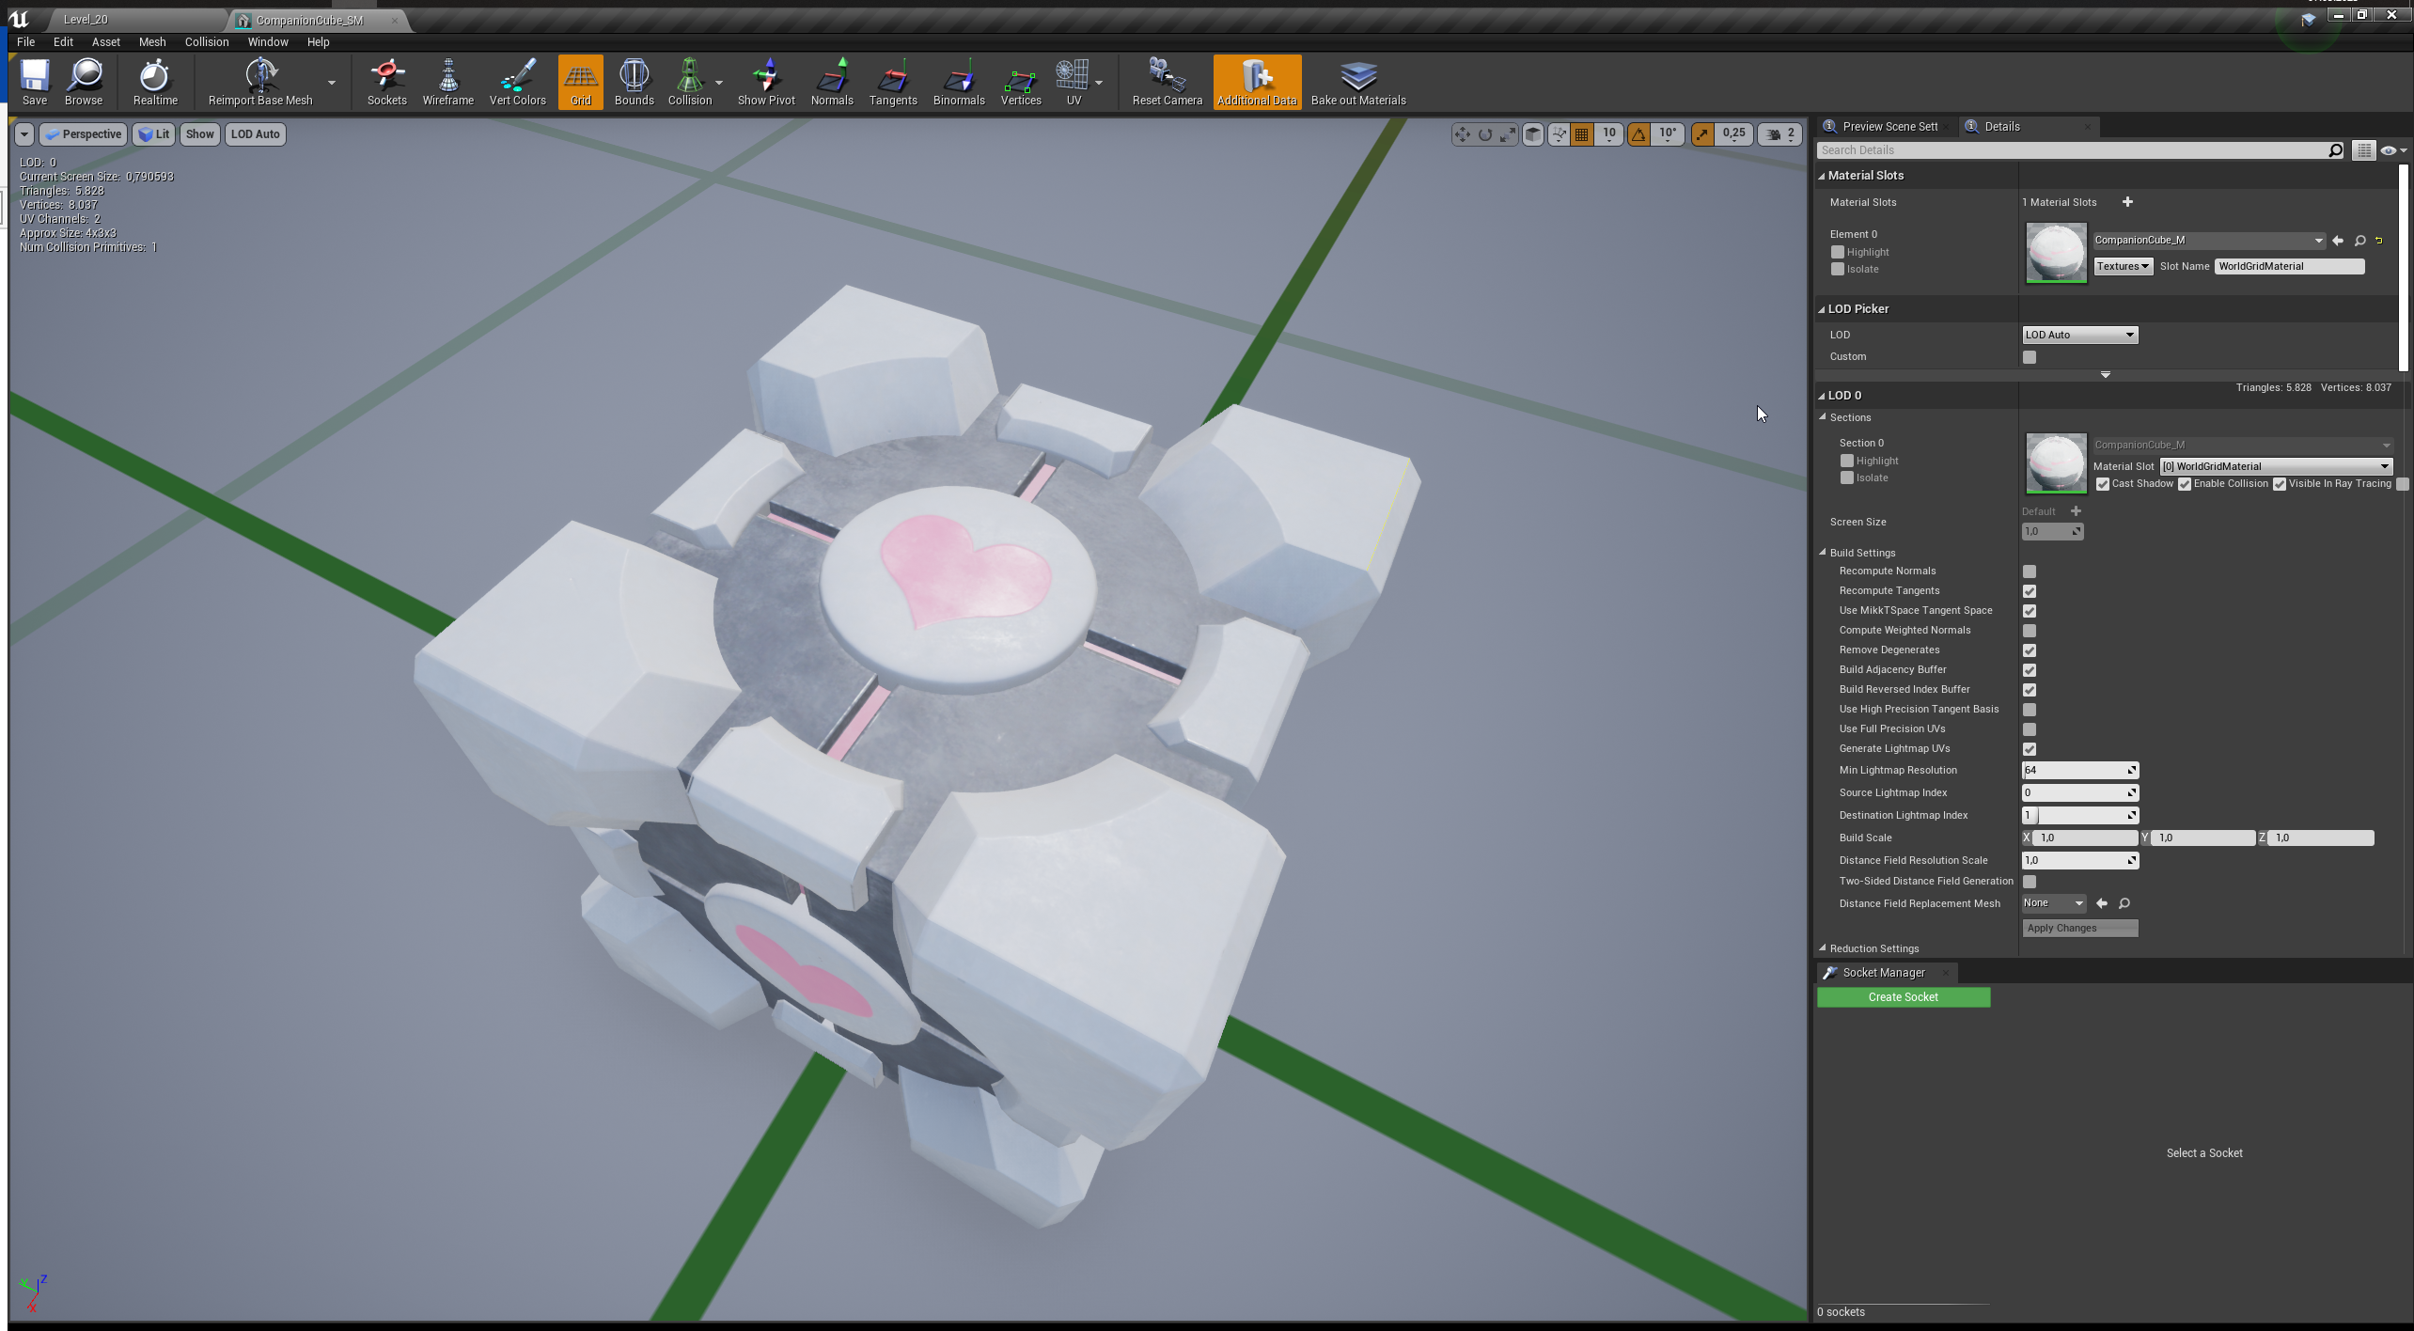Screen dimensions: 2414x1331
Task: Open Material Slot WorldGridMaterial dropdown
Action: [2275, 466]
